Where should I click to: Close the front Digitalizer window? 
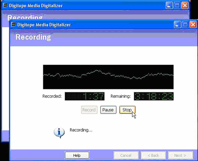pos(193,25)
